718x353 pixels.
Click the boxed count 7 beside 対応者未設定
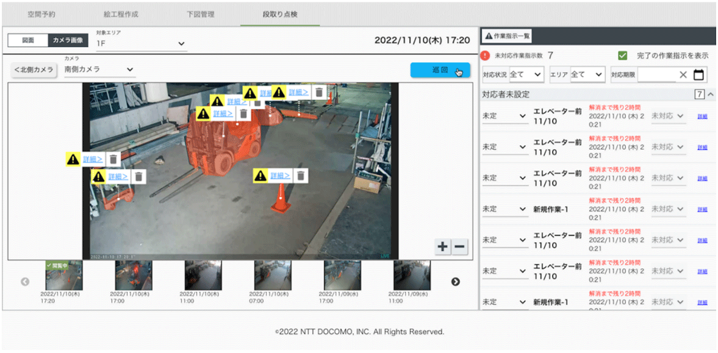pos(699,94)
